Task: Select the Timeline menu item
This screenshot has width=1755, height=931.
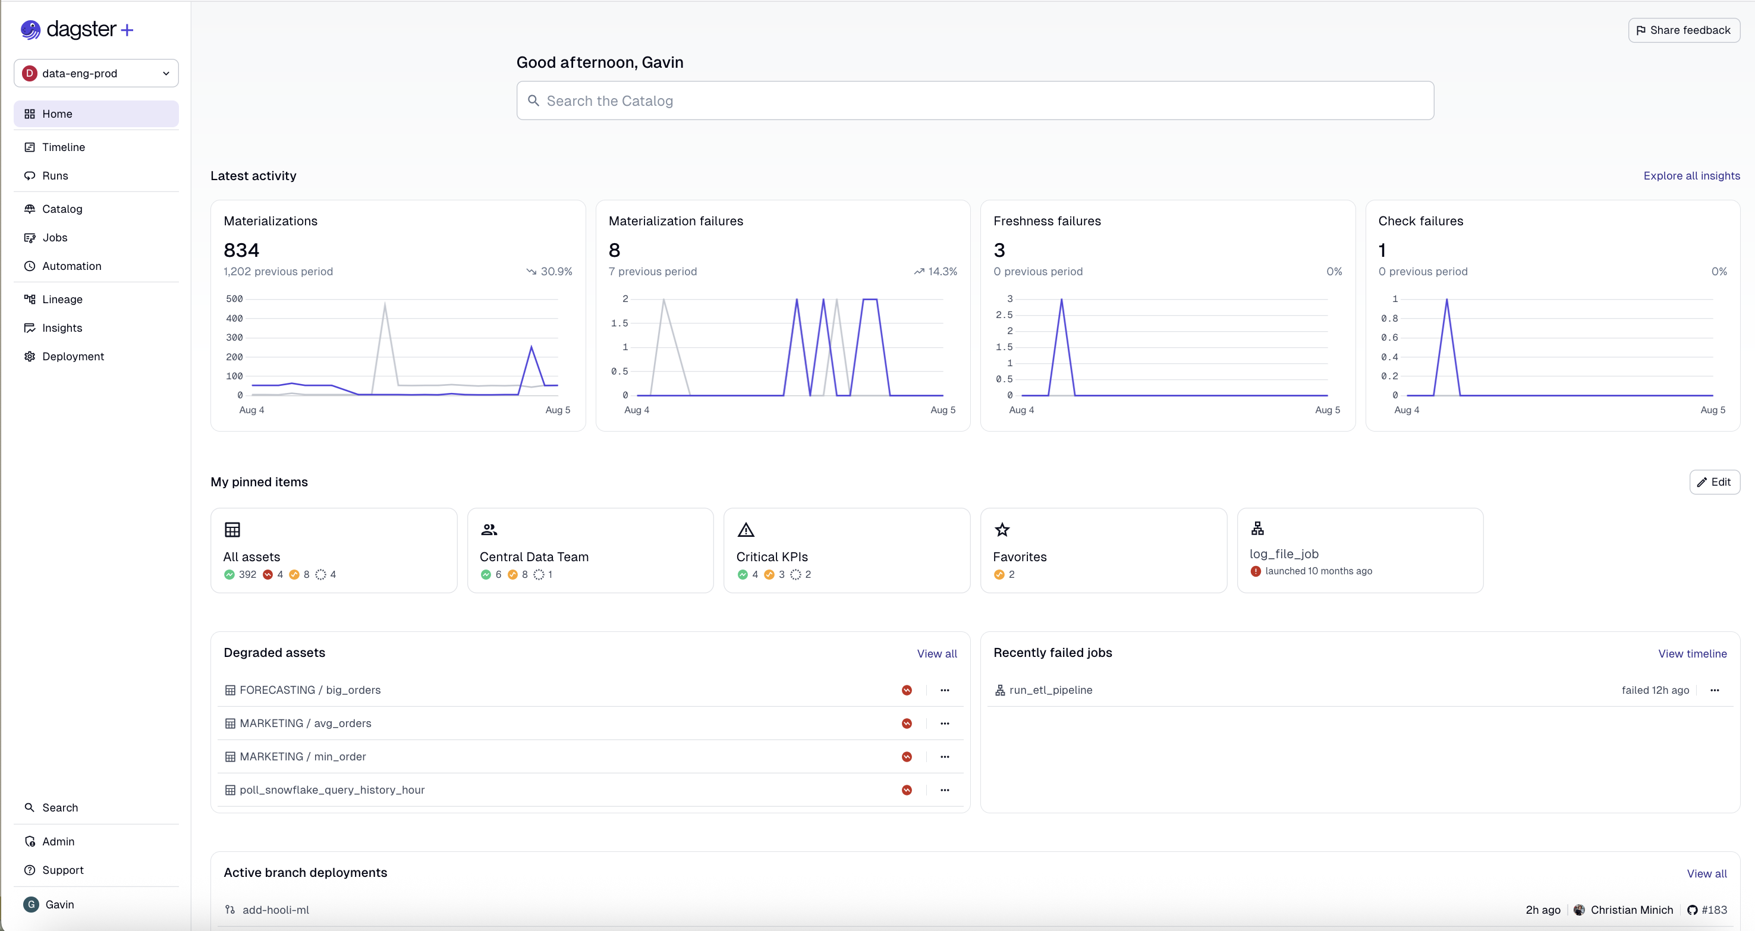Action: click(64, 147)
